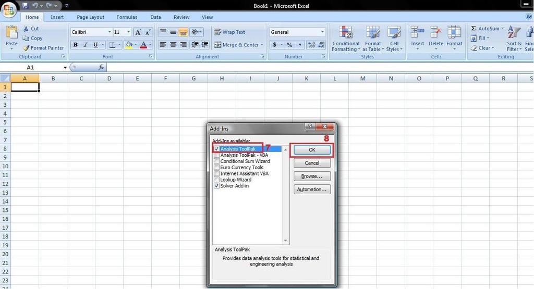Cancel the Add-Ins dialog

coord(312,163)
